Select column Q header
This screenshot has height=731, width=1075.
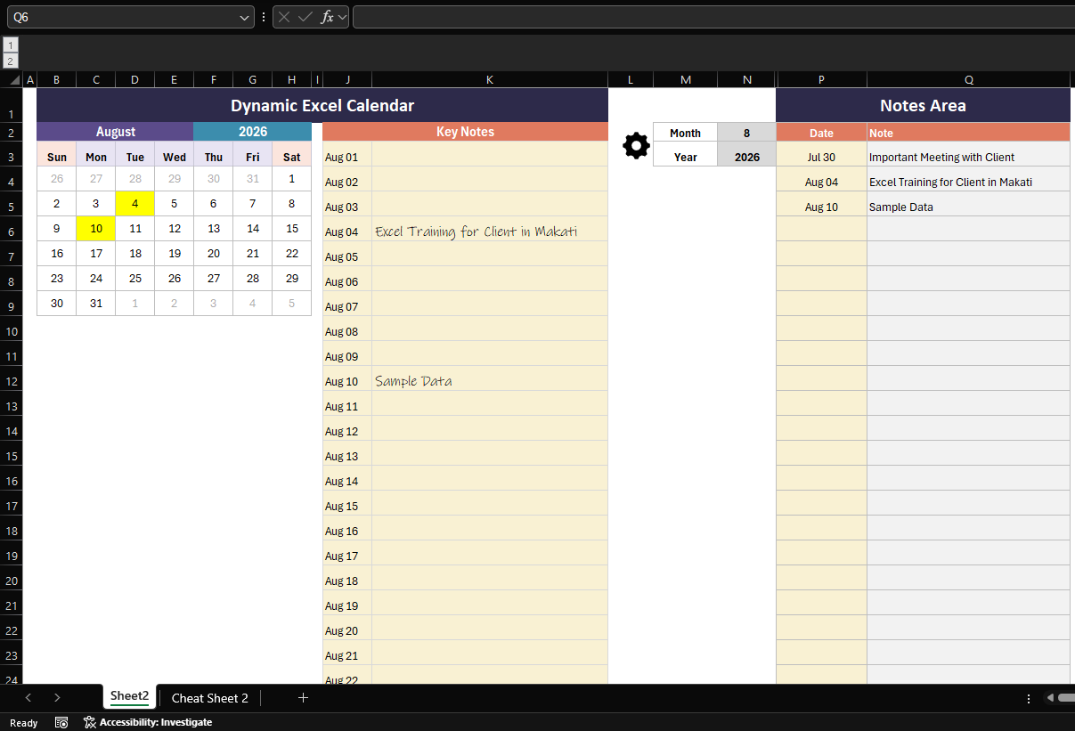(969, 80)
